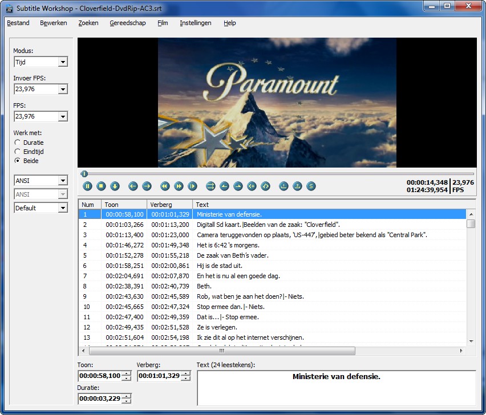Mark the first sync point

click(283, 186)
